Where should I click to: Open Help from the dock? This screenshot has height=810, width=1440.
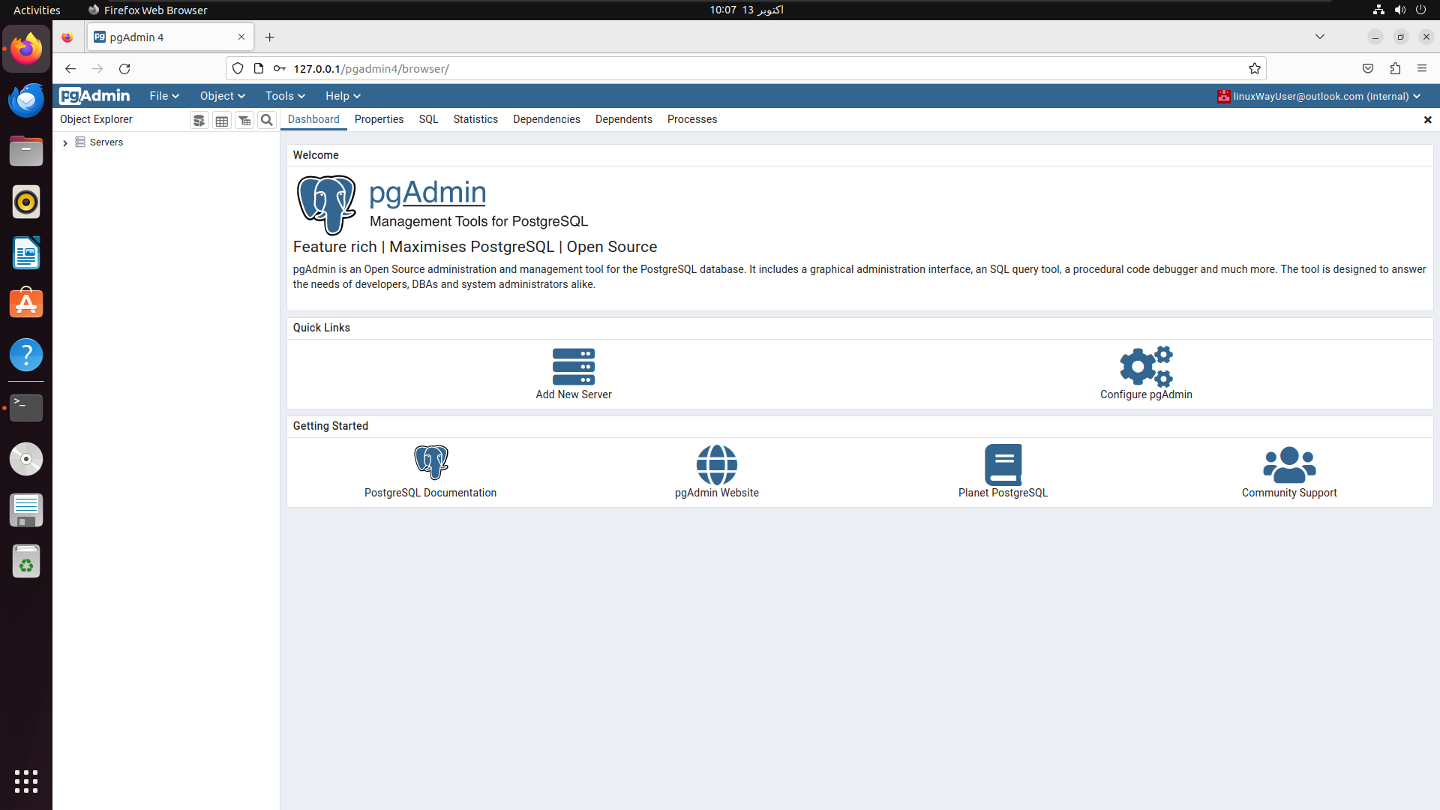click(x=26, y=355)
